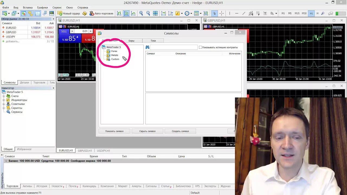Expand the Советники tree node
The height and width of the screenshot is (195, 347).
point(4,104)
